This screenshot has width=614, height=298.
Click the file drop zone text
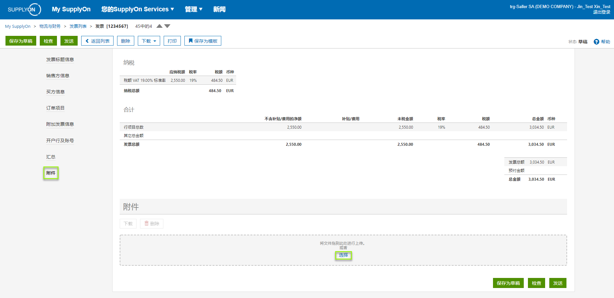pyautogui.click(x=343, y=243)
